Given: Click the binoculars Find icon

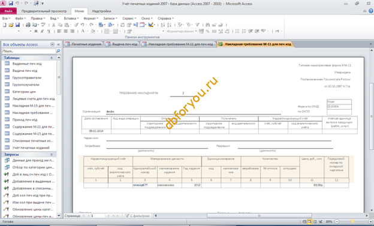Looking at the screenshot, I should click(207, 25).
